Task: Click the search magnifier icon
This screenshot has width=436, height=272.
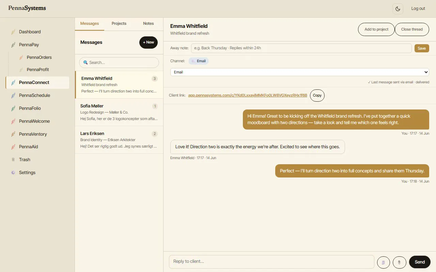Action: pos(85,63)
